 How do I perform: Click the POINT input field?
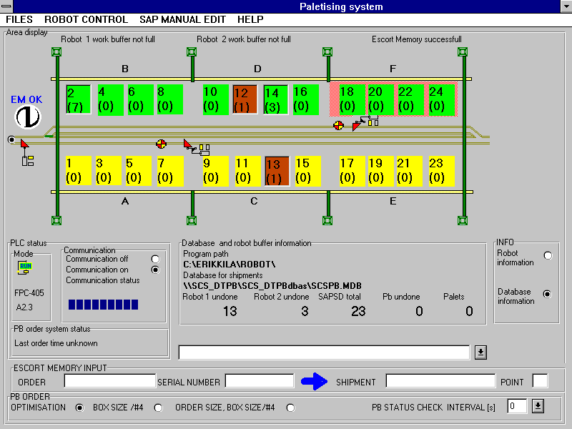click(540, 381)
